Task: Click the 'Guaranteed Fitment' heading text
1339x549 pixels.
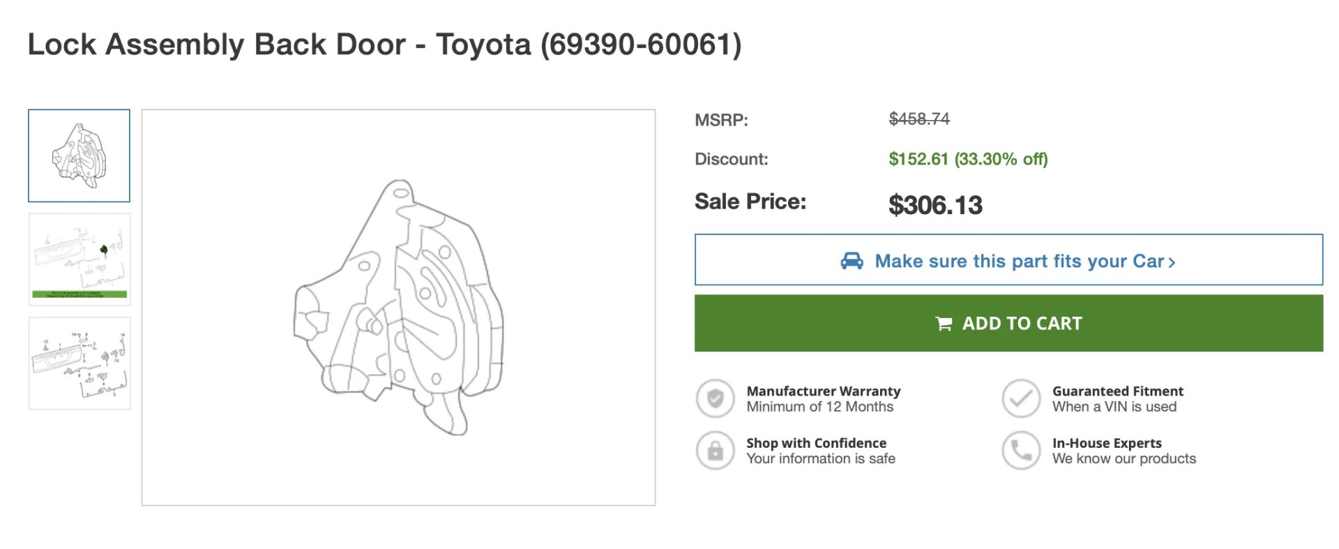Action: [x=1117, y=391]
